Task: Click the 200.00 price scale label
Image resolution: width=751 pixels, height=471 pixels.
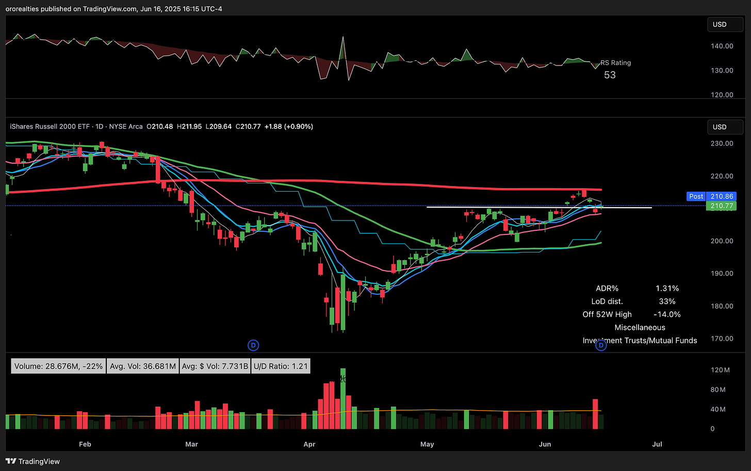Action: pos(722,241)
